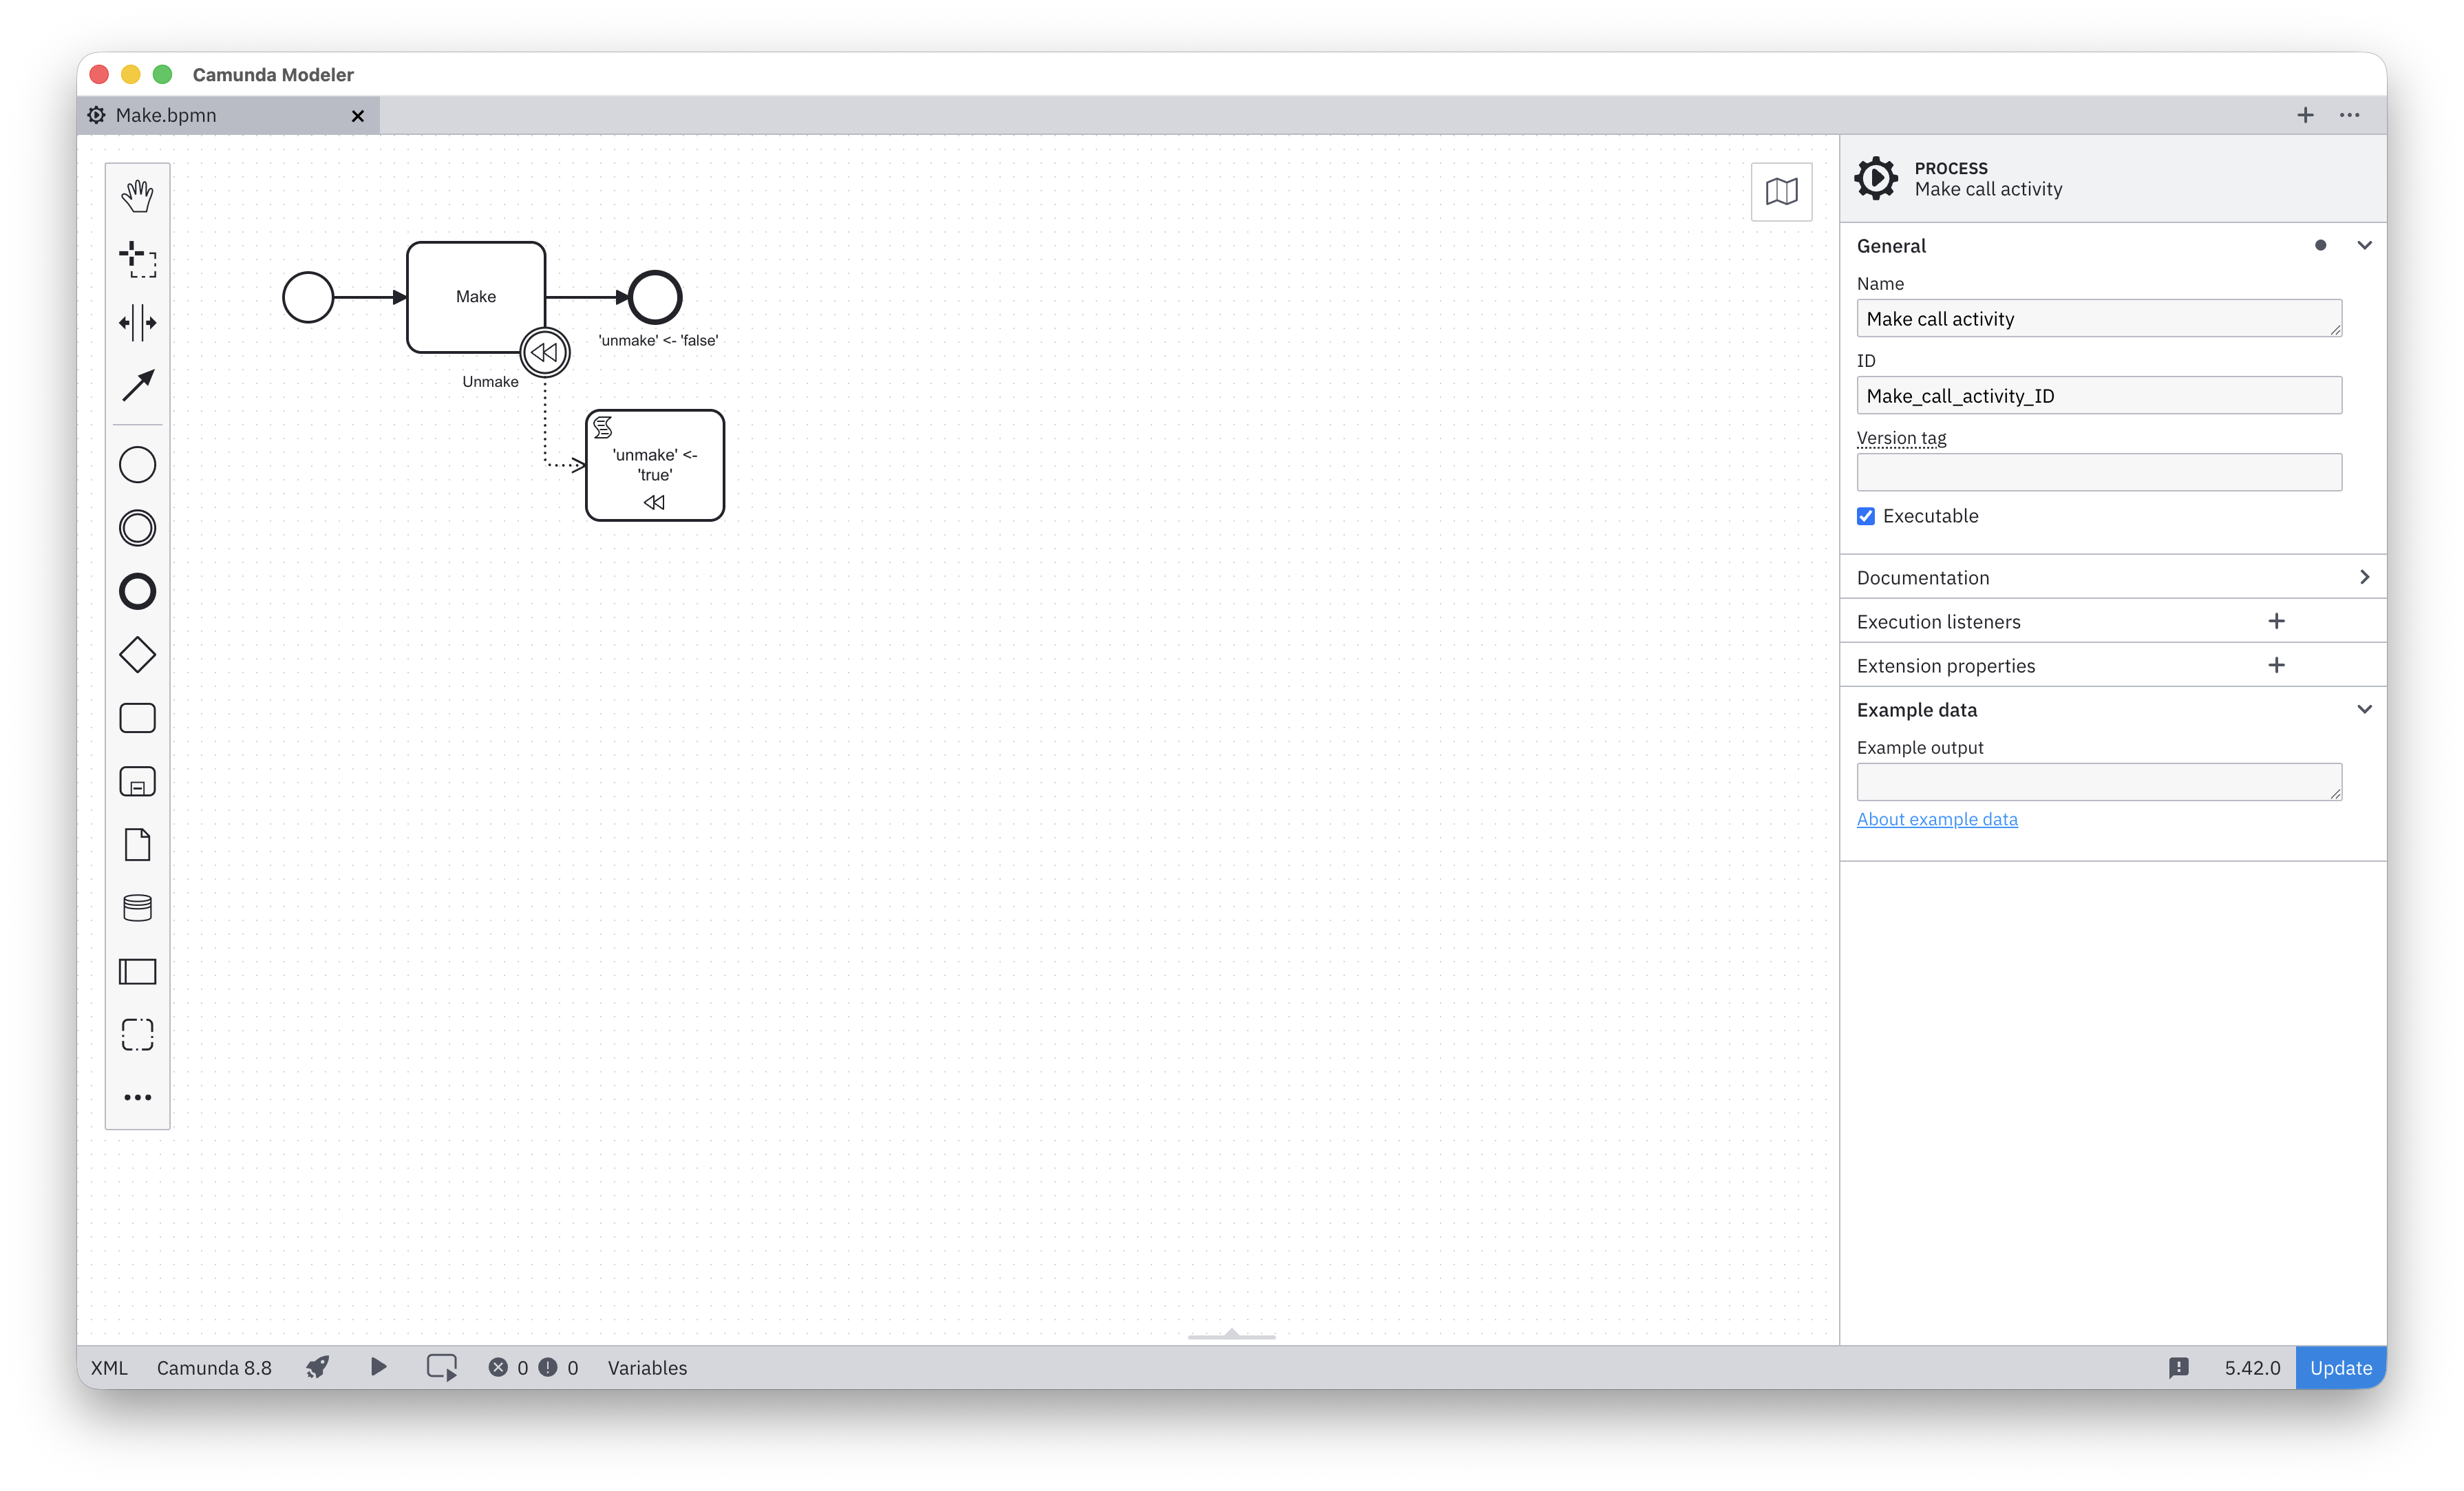
Task: Click the Update button
Action: [2340, 1367]
